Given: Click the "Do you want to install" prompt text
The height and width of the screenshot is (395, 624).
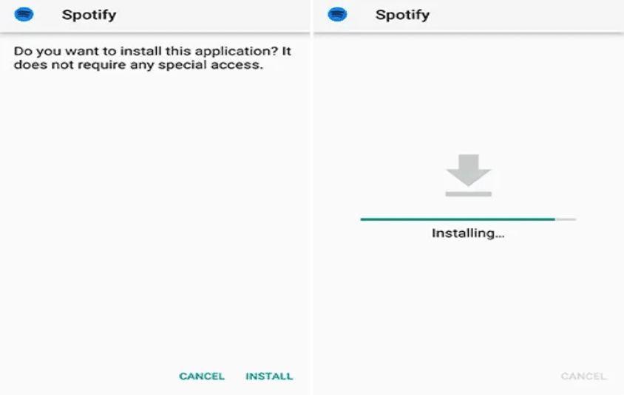Looking at the screenshot, I should click(152, 58).
